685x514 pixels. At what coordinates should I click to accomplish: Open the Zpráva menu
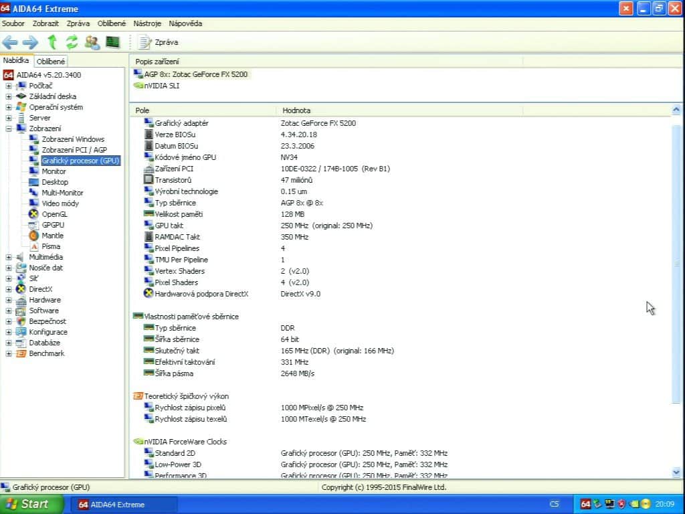[78, 23]
